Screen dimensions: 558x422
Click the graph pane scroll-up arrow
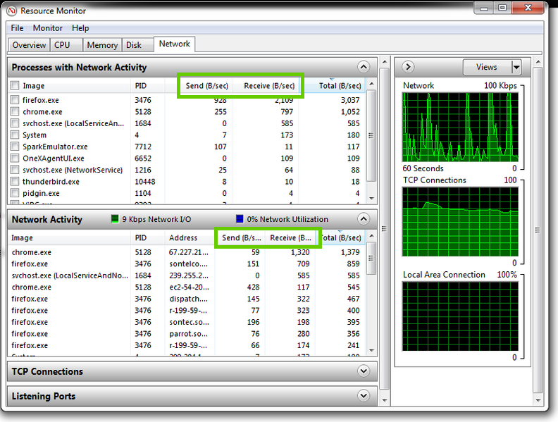point(538,62)
